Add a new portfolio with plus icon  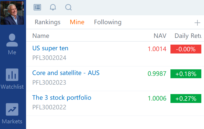click(x=197, y=23)
